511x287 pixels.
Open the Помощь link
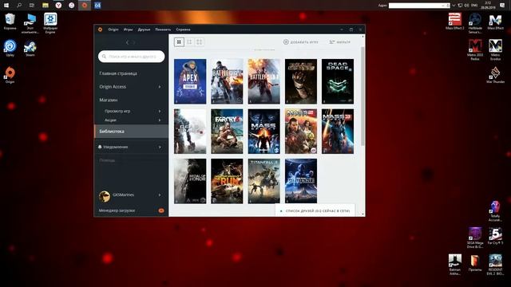107,160
